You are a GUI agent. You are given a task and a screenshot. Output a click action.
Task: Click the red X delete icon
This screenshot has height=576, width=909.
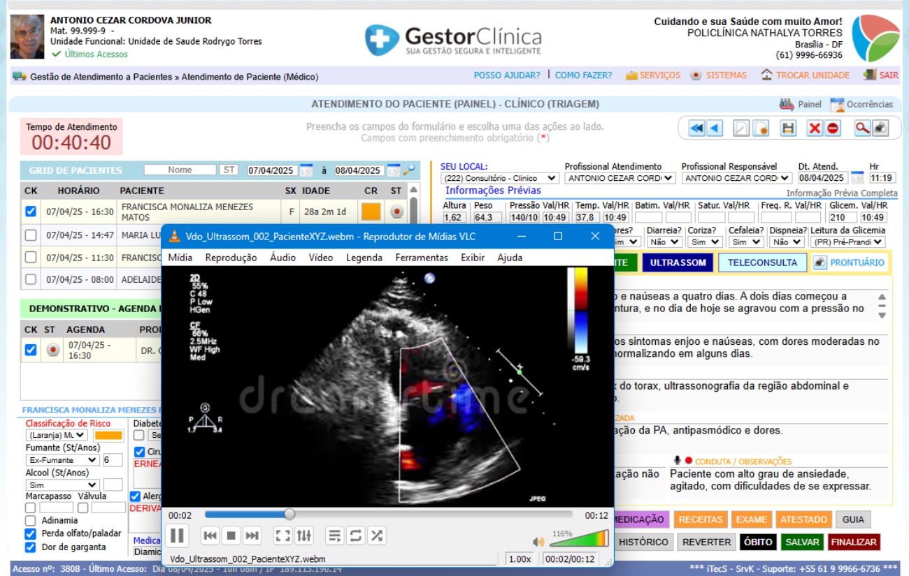click(815, 128)
